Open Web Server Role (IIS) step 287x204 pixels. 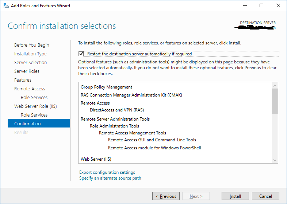(35, 106)
